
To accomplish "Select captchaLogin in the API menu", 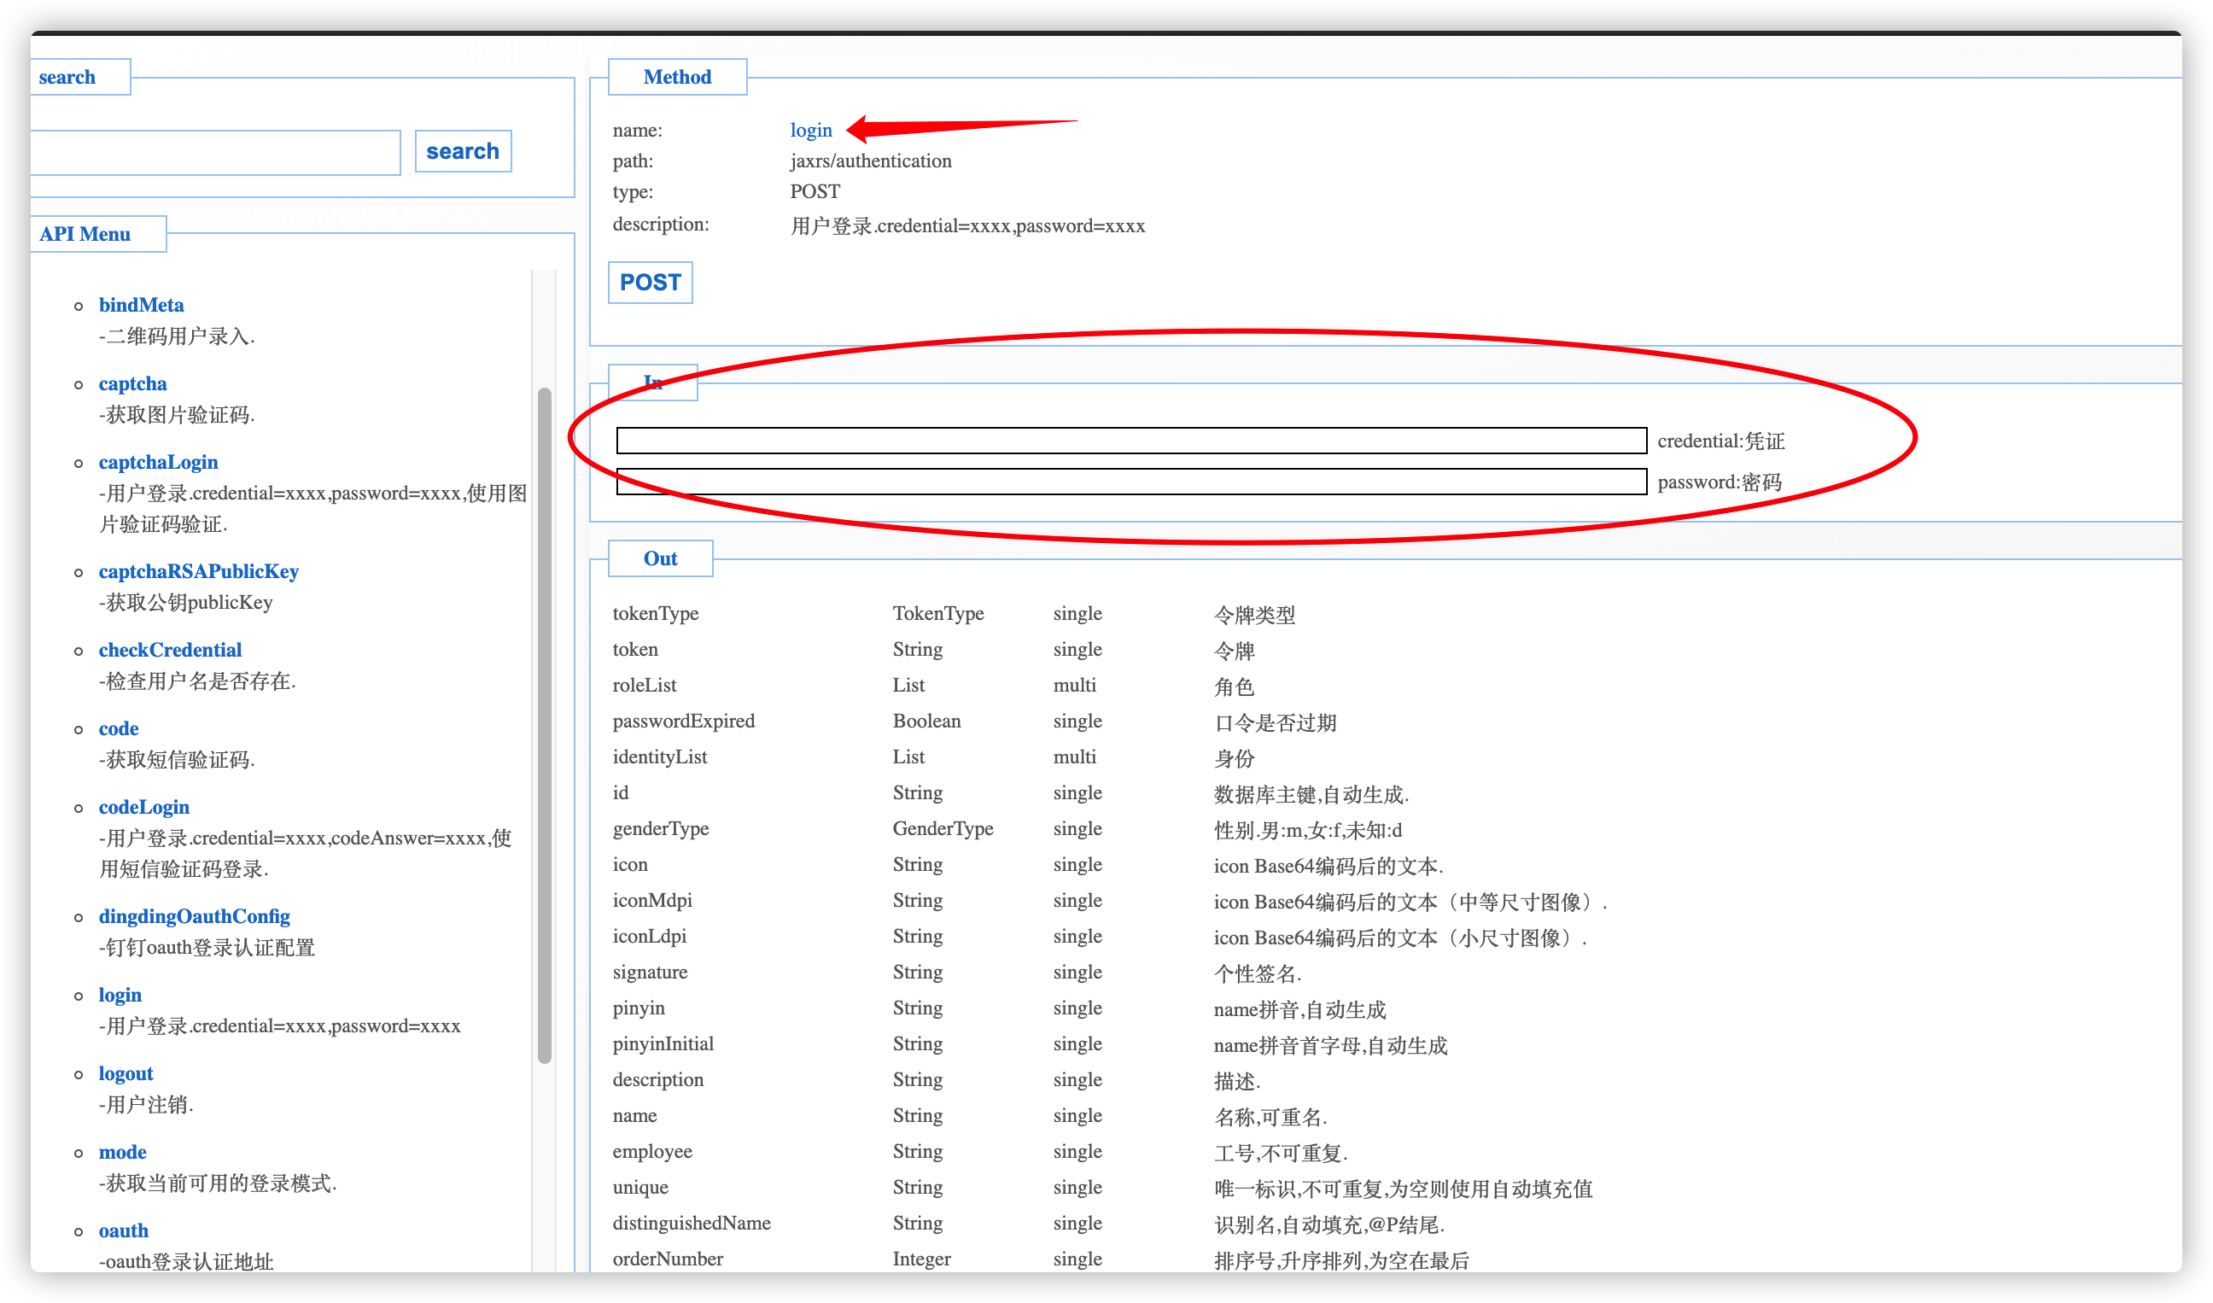I will [x=158, y=462].
